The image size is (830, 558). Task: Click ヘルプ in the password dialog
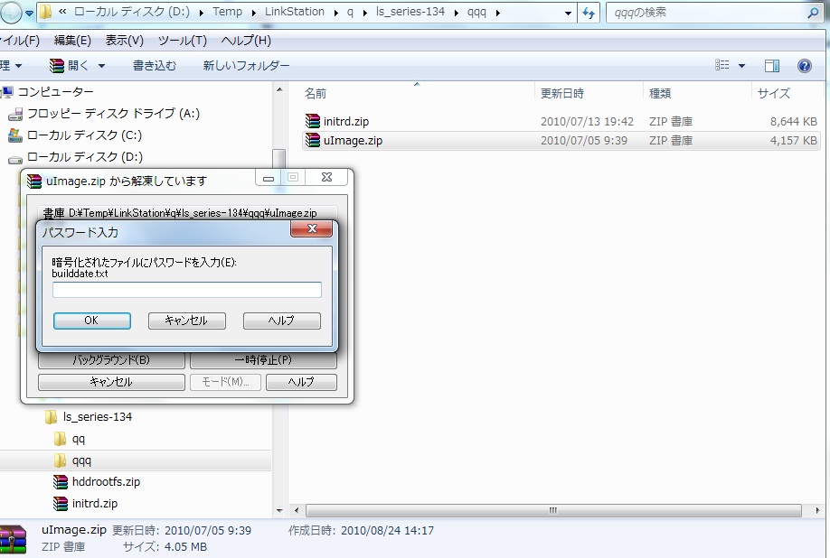[x=281, y=321]
